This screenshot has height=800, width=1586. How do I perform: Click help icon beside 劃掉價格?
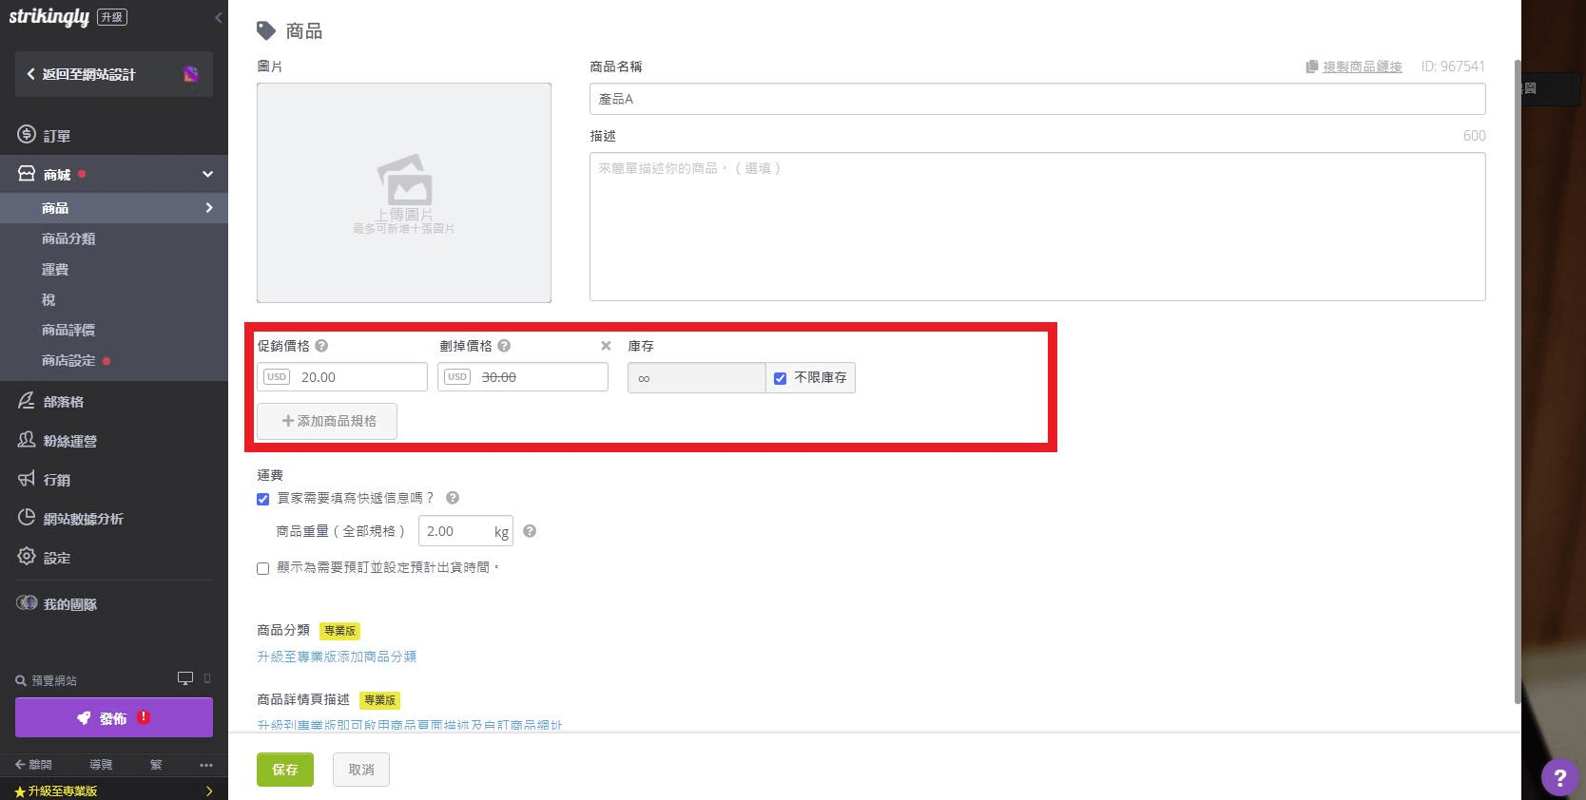pyautogui.click(x=504, y=346)
